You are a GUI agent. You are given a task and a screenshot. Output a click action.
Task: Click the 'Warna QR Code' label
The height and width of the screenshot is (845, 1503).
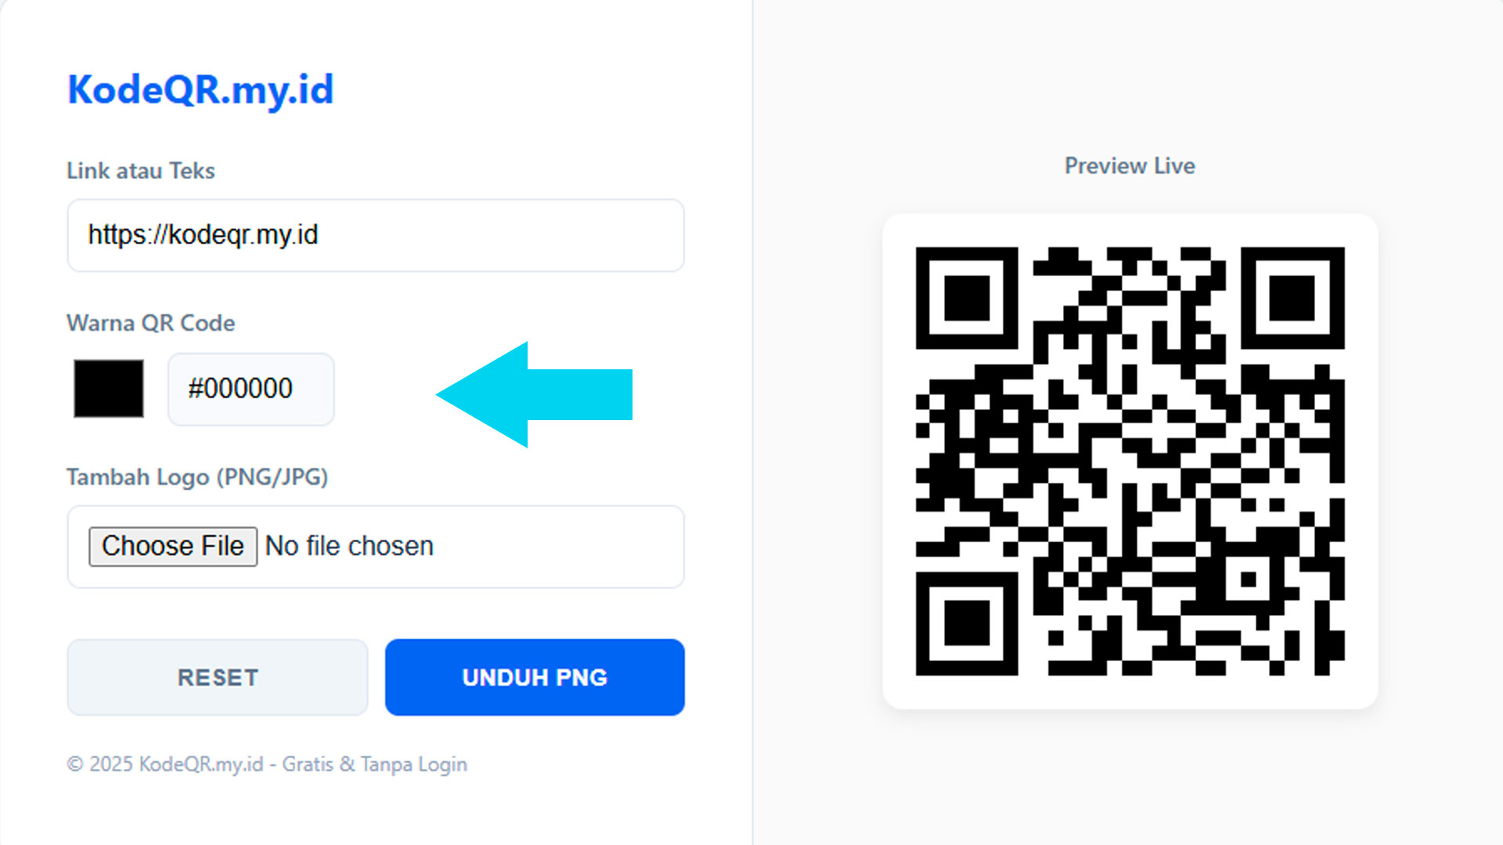click(x=151, y=323)
